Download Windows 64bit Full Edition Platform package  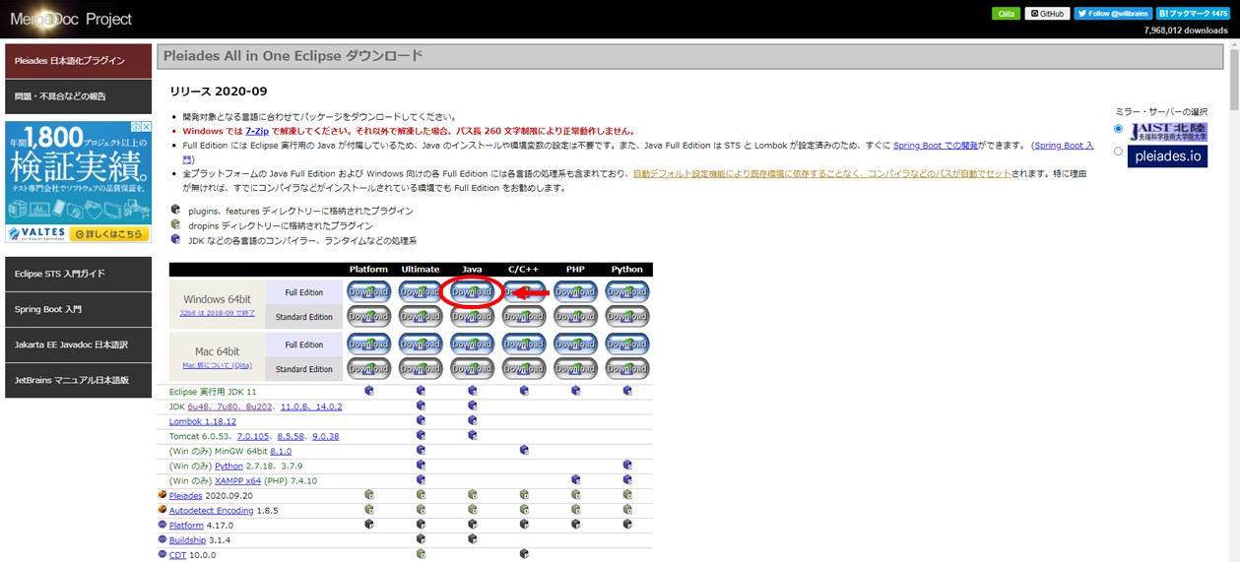coord(368,291)
